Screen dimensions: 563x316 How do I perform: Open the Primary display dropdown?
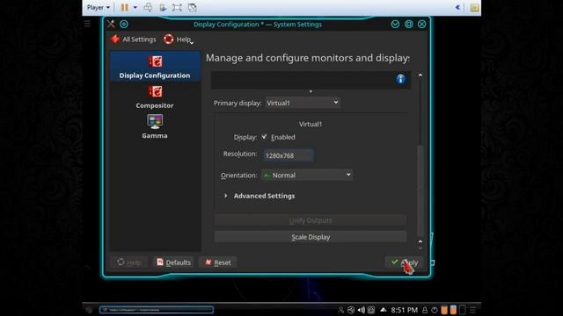[303, 103]
